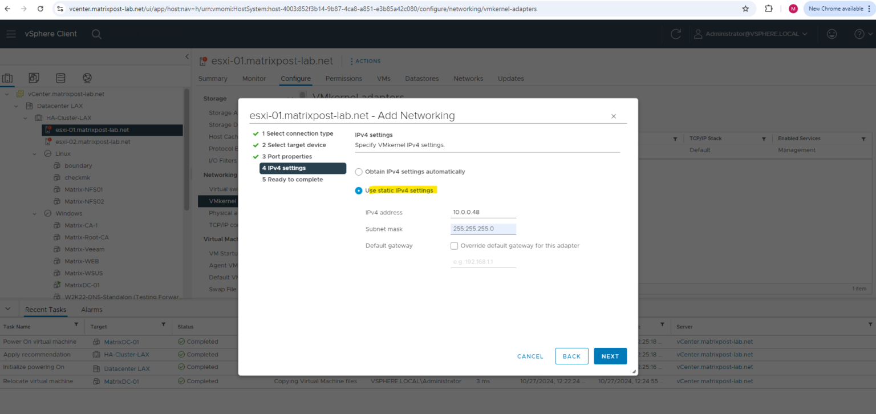
Task: Switch to the Alarms tab
Action: coord(91,309)
